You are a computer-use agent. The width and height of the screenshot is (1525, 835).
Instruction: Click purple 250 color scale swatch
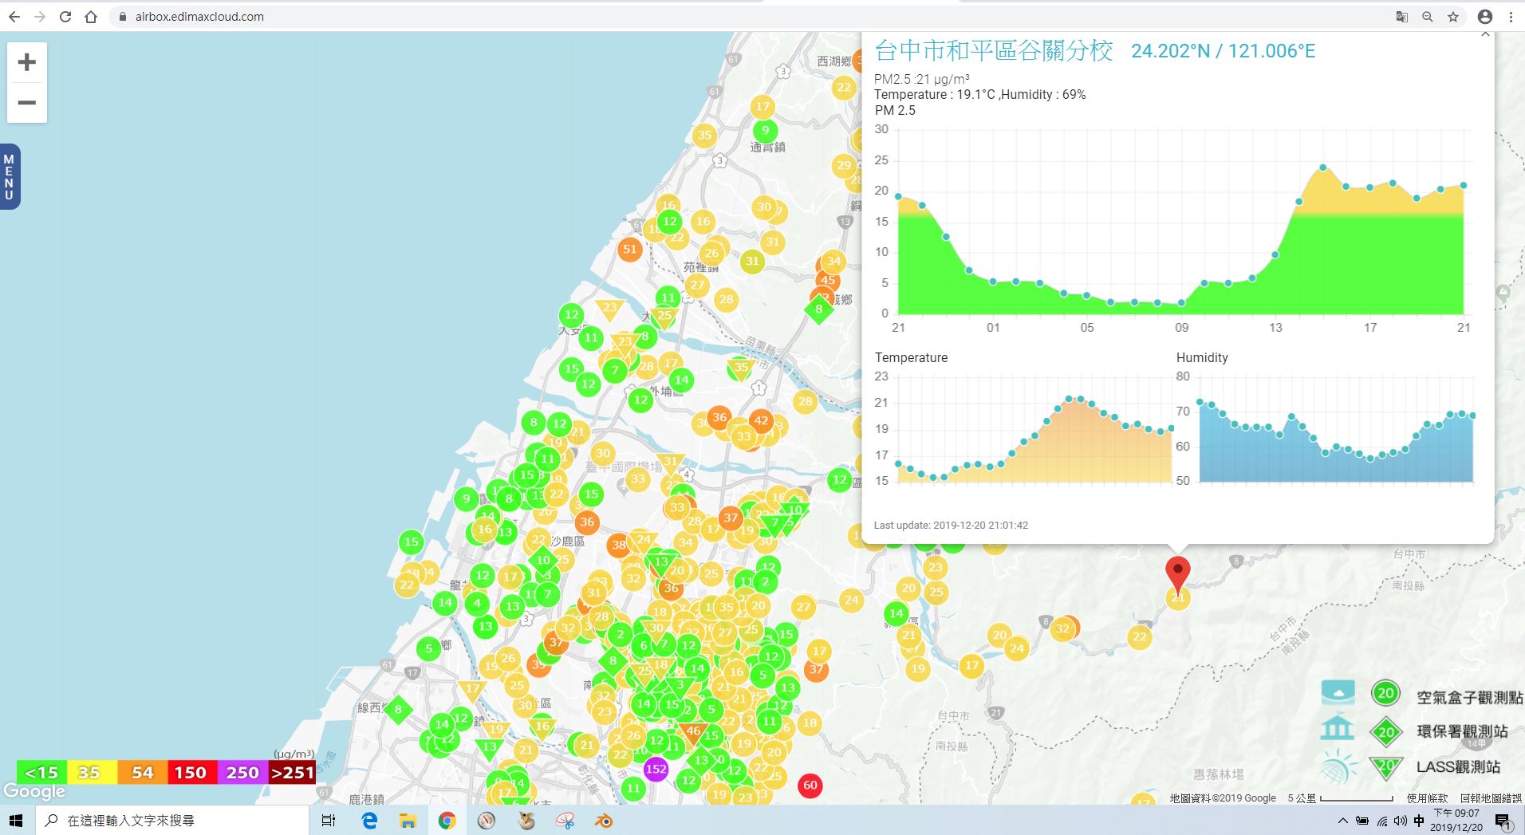(242, 772)
